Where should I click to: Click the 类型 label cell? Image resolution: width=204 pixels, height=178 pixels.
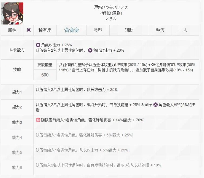[x=98, y=30]
